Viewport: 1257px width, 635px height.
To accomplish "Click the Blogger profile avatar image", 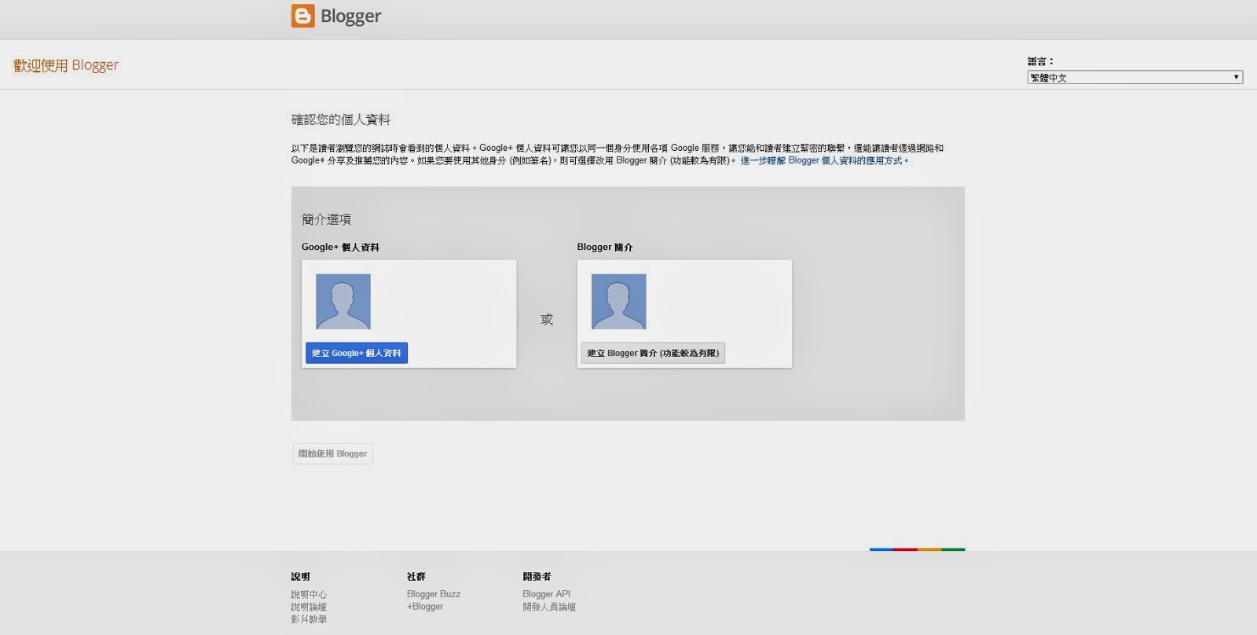I will (618, 302).
